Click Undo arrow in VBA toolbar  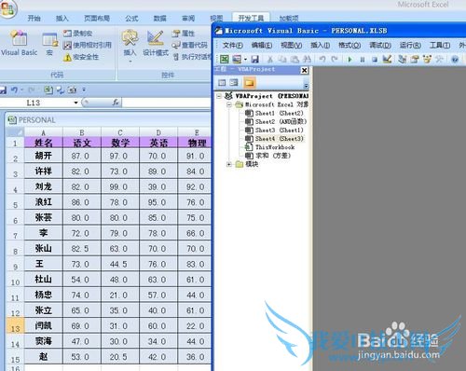[322, 59]
